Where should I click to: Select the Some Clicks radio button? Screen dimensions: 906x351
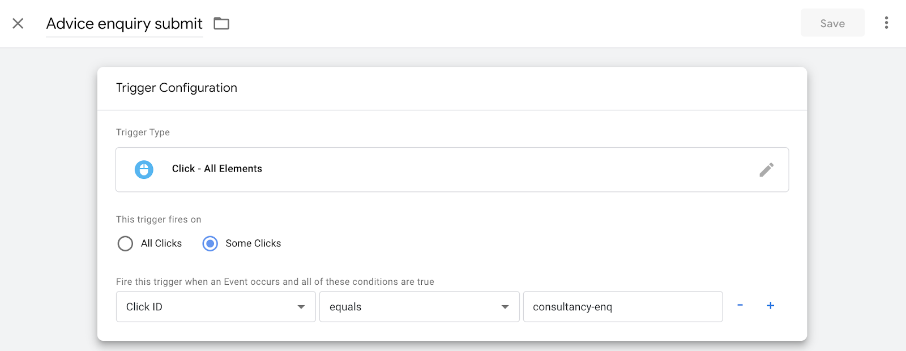pos(210,243)
